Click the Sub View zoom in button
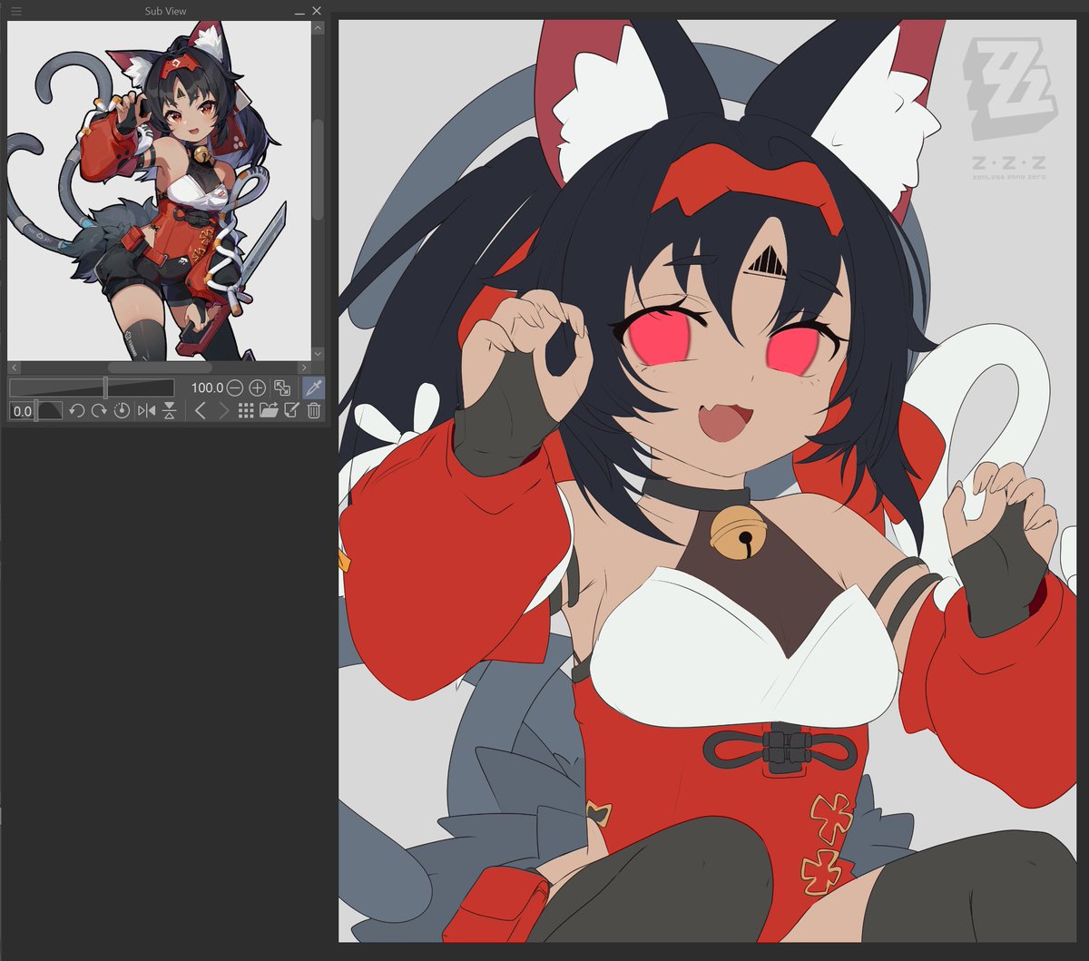 pyautogui.click(x=258, y=387)
